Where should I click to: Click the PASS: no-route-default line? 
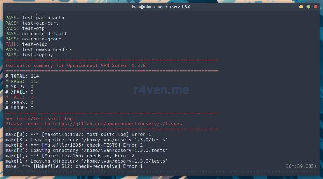point(36,34)
